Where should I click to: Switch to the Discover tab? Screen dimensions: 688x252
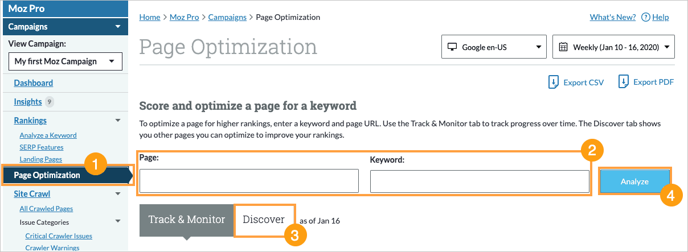pyautogui.click(x=264, y=219)
